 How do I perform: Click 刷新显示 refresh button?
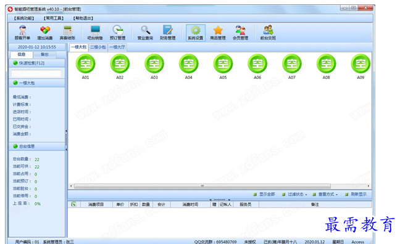356,194
